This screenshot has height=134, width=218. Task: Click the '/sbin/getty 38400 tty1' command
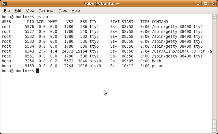(x=177, y=56)
